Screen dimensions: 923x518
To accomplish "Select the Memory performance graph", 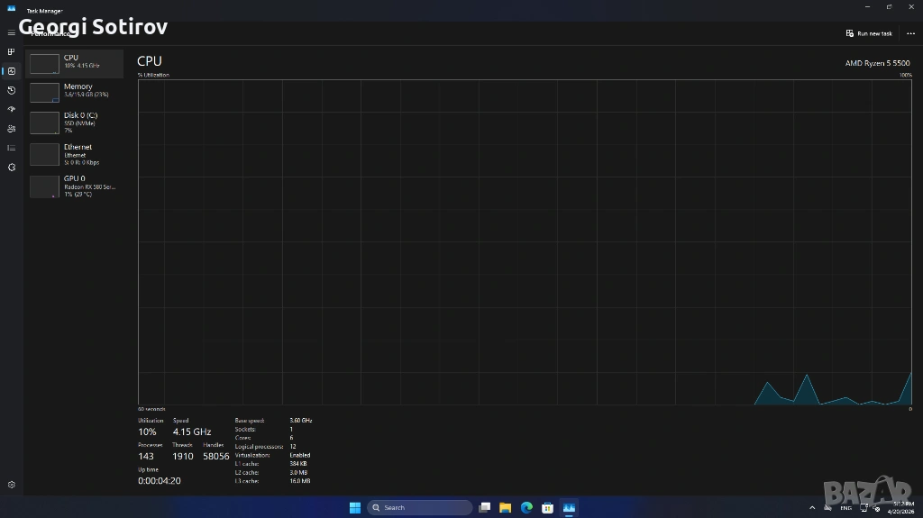I will 75,92.
